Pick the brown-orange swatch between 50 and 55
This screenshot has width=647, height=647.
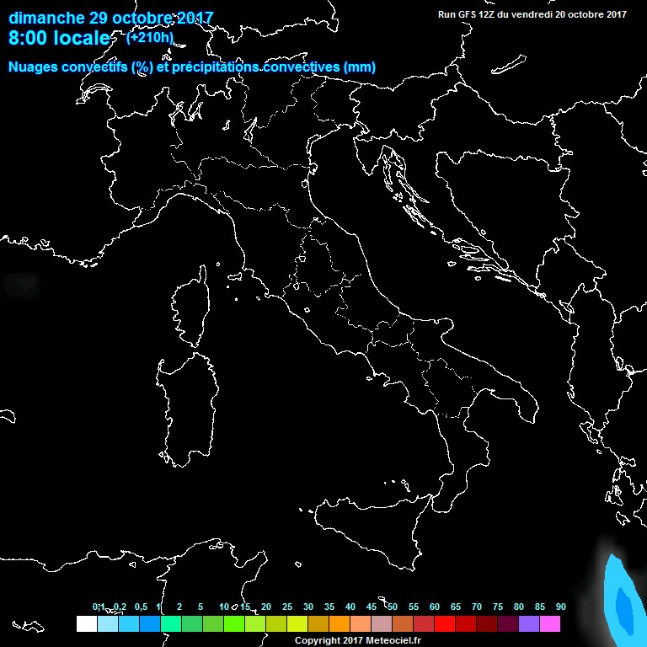tap(403, 623)
